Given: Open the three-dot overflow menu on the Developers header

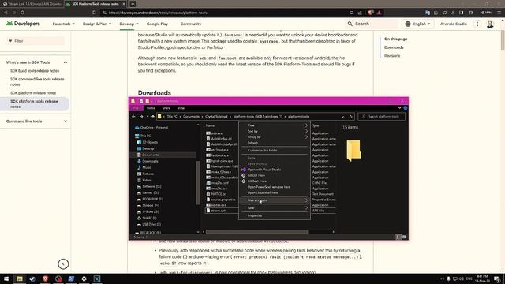Looking at the screenshot, I should 477,24.
